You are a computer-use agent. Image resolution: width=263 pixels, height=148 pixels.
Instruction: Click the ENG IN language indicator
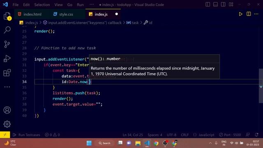pos(224,143)
